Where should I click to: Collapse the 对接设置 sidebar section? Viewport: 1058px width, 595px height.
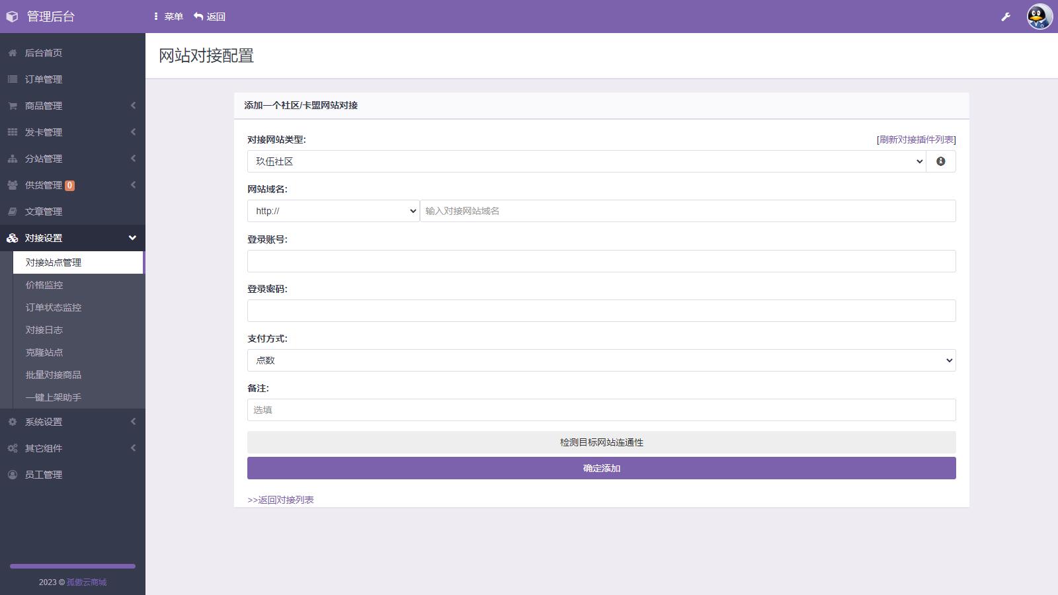click(73, 238)
